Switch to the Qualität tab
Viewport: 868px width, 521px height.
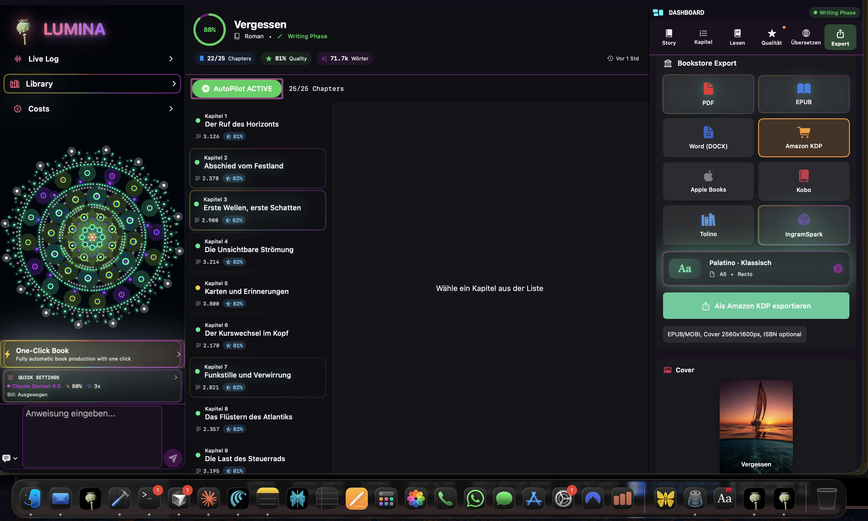coord(772,37)
